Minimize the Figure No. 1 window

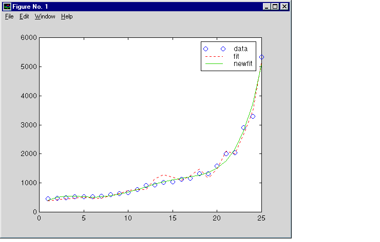click(x=267, y=7)
